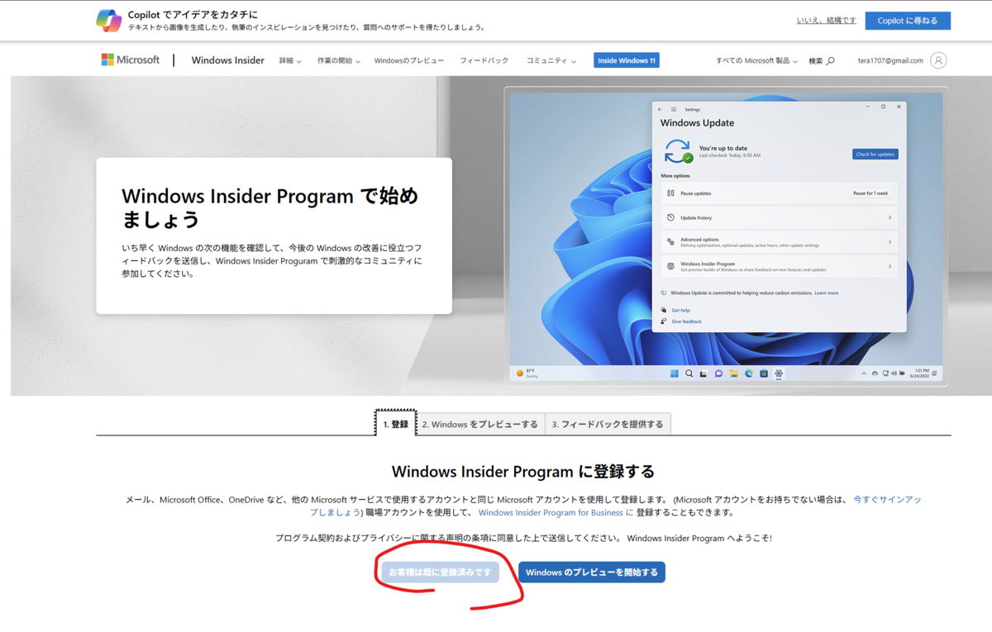Click the weather widget on the pictured taskbar
Viewport: 992px width, 632px height.
pyautogui.click(x=526, y=373)
